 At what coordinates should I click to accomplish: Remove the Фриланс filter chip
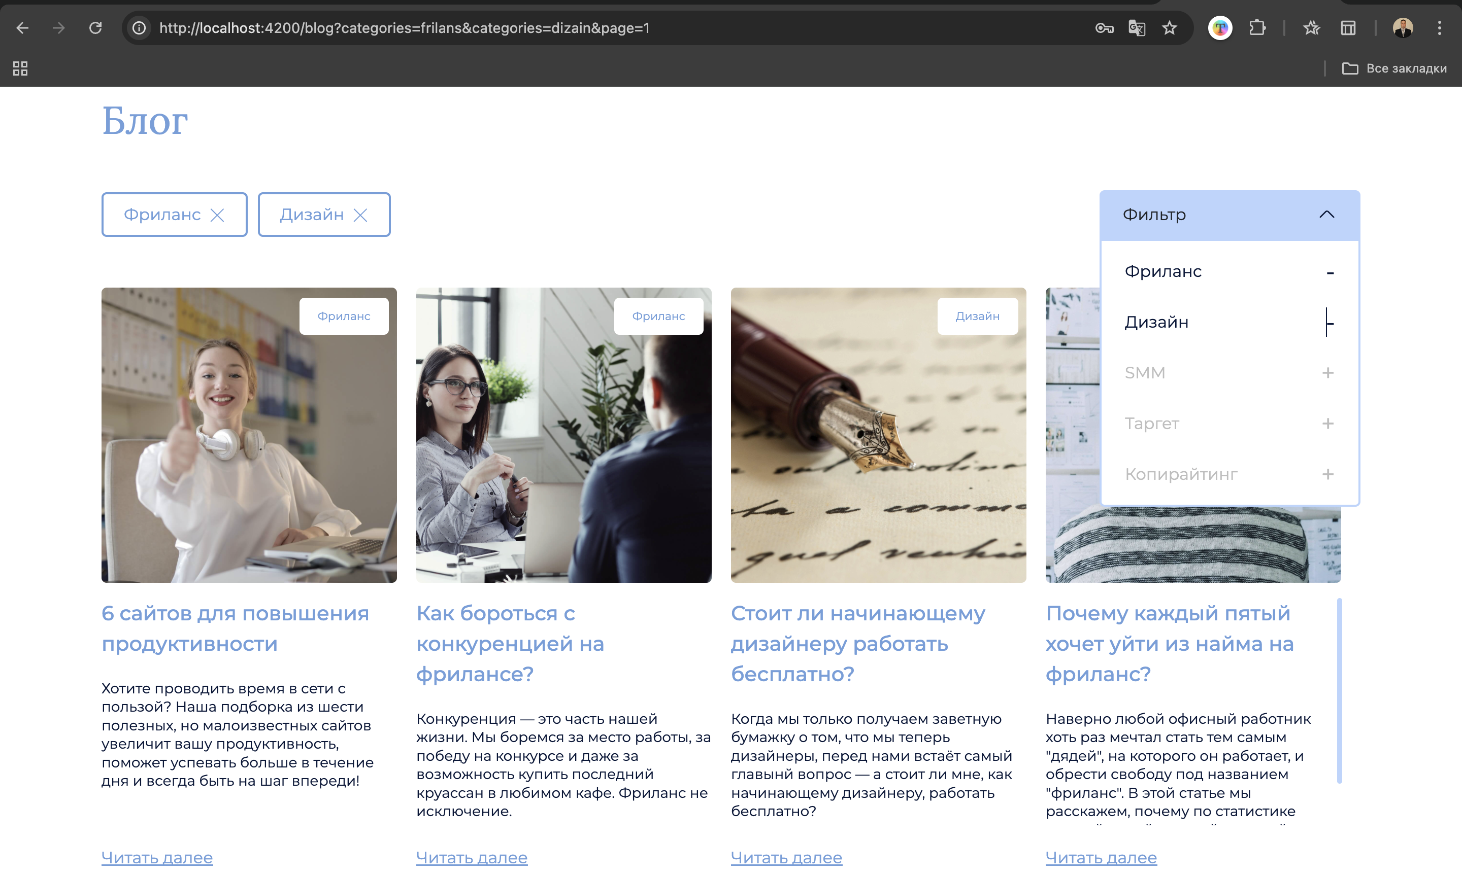[x=217, y=215]
